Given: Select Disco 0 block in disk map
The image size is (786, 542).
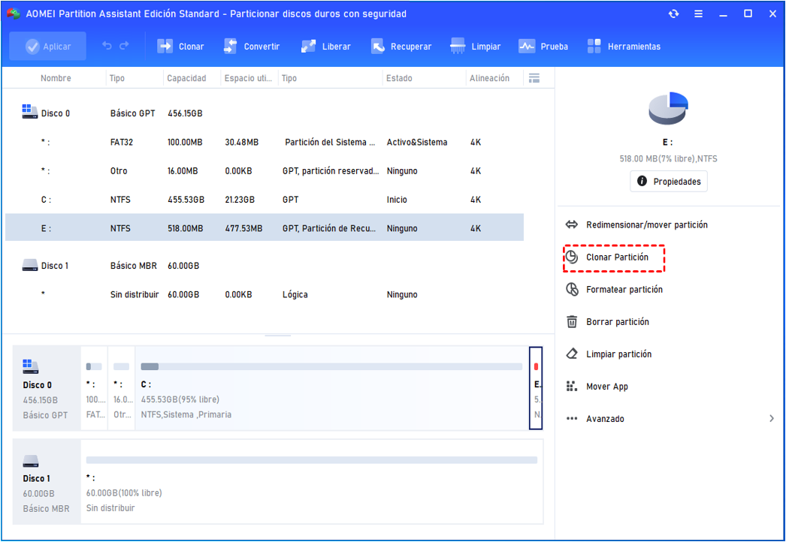Looking at the screenshot, I should [x=47, y=388].
